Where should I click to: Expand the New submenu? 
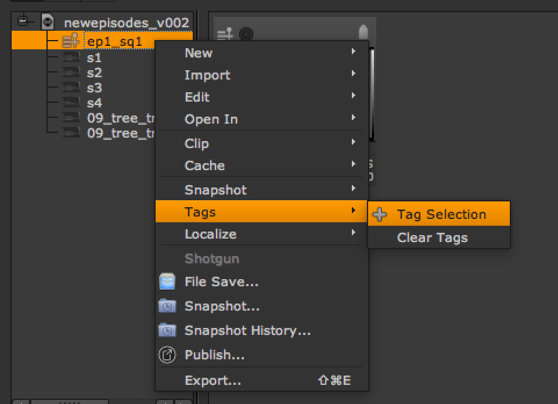tap(199, 53)
